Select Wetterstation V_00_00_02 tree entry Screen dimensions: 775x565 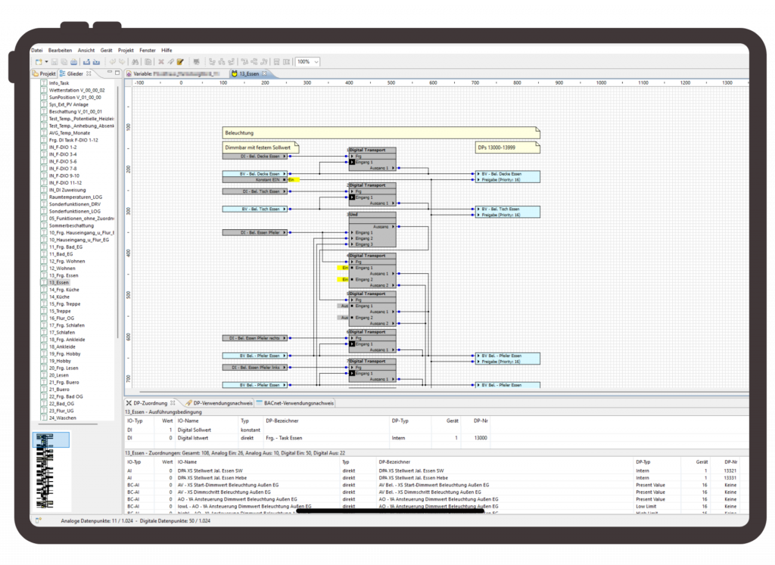pos(76,90)
